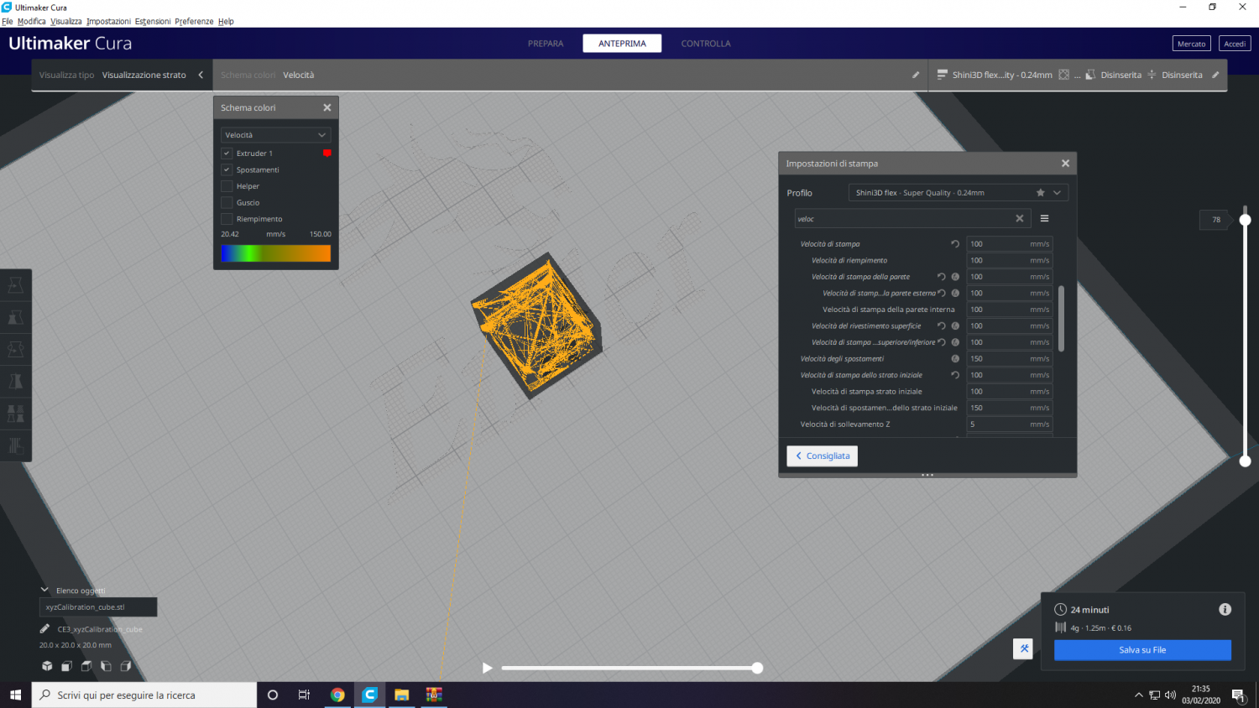Select the Mirror tool in the left toolbar
The width and height of the screenshot is (1259, 708).
(x=16, y=381)
